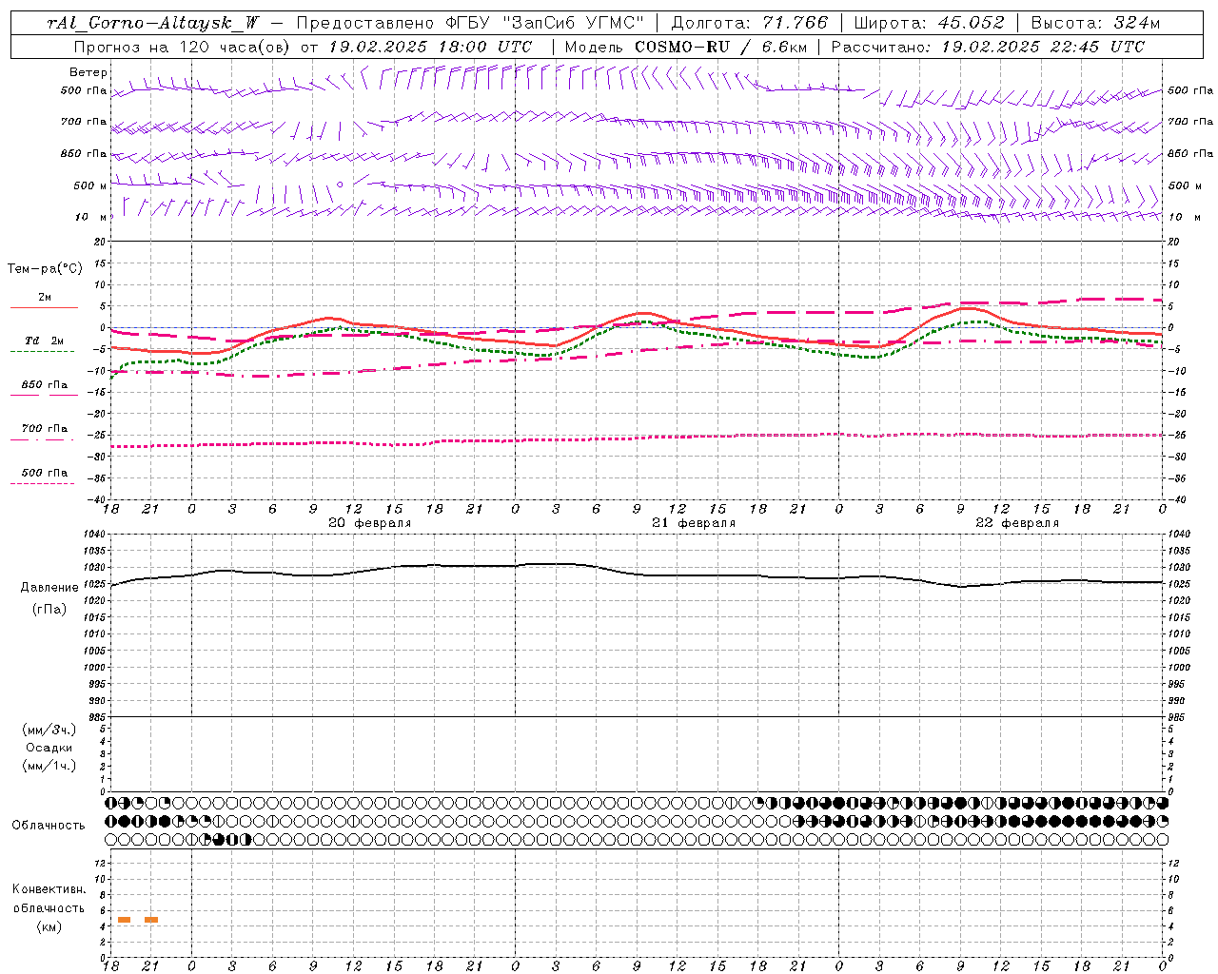Click the (мм/1ч.) precipitation unit label

[49, 766]
